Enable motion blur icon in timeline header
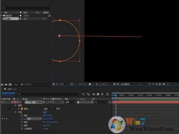The width and height of the screenshot is (179, 134). click(x=102, y=94)
